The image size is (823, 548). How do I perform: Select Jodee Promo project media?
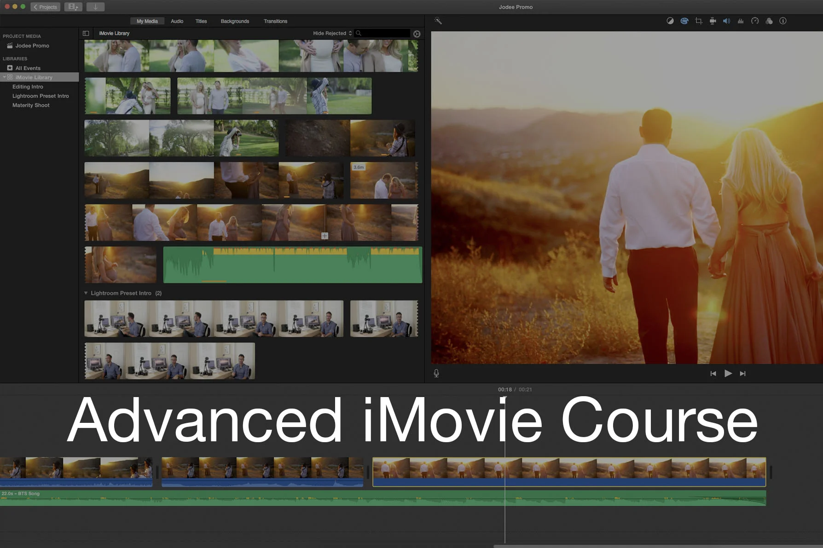(32, 46)
